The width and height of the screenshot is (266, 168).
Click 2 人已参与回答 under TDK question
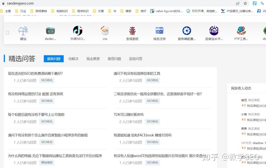131,122
